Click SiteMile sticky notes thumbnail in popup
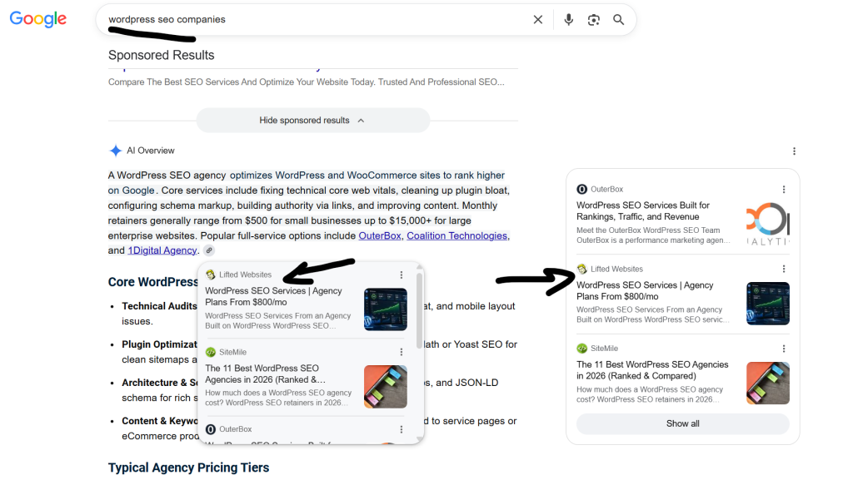Viewport: 853px width, 480px height. coord(386,387)
